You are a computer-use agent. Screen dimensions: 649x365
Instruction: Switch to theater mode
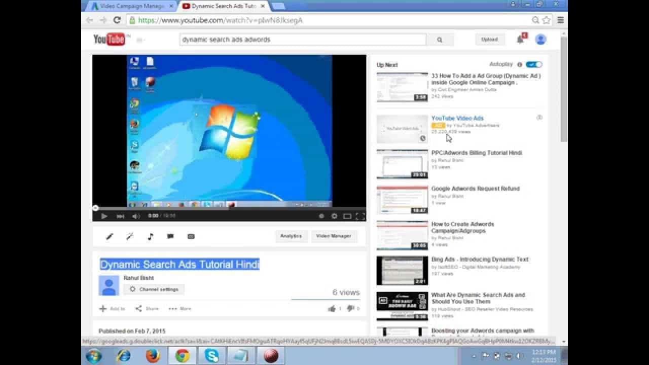pos(347,216)
